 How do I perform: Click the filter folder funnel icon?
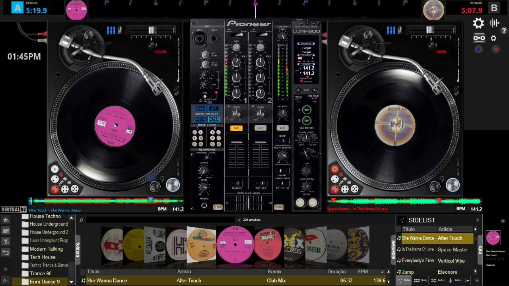(6, 241)
